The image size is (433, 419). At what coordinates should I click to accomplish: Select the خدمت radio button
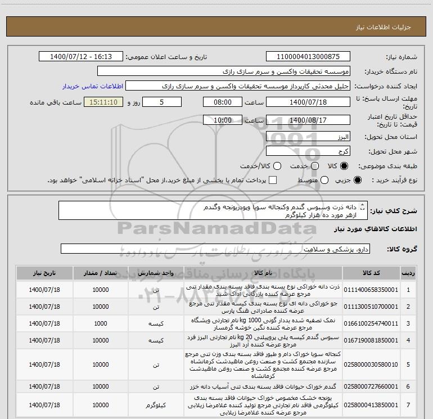click(315, 166)
